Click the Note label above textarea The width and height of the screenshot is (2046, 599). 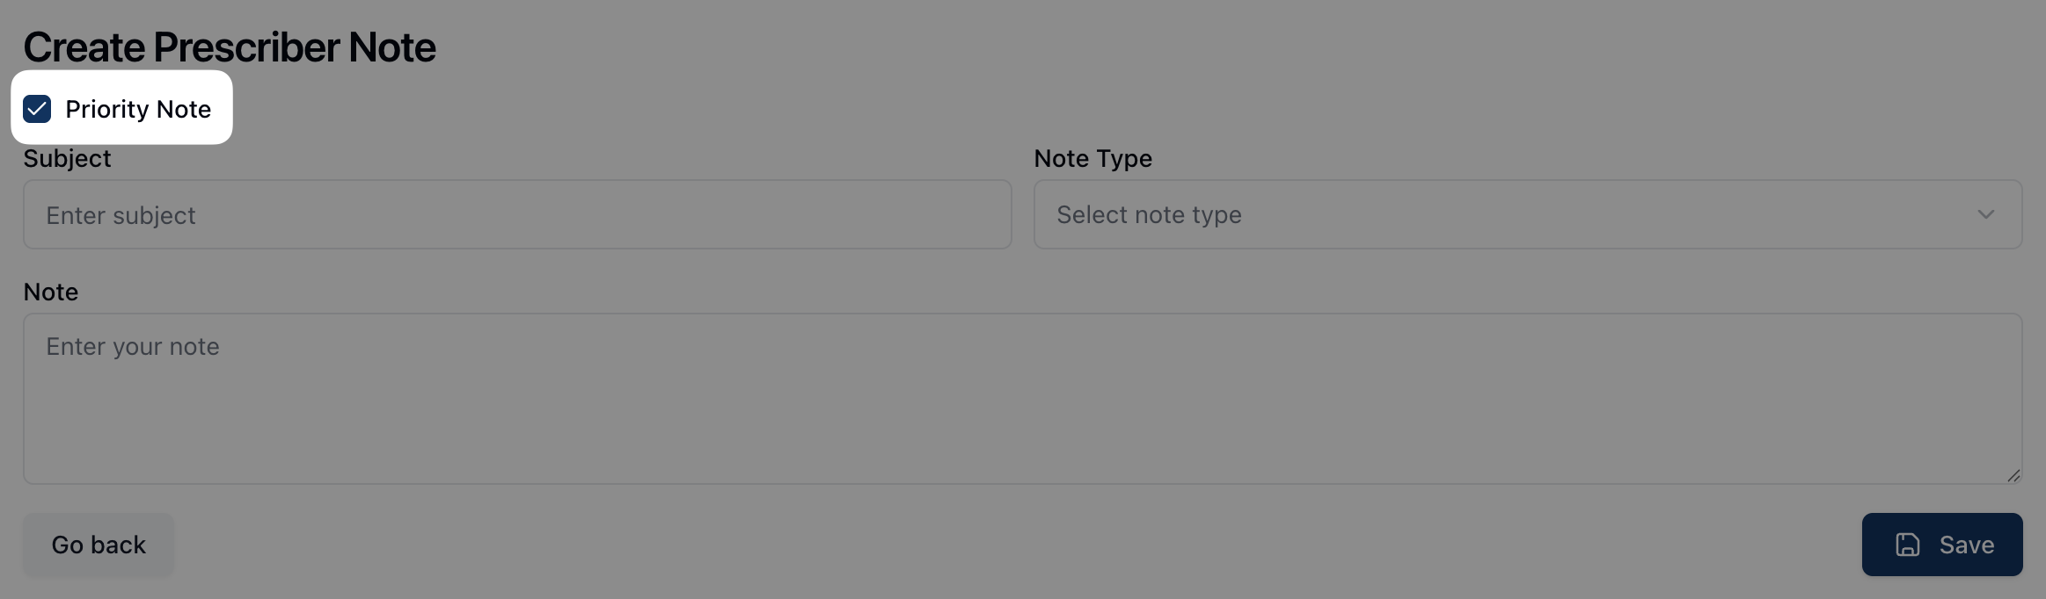pyautogui.click(x=51, y=292)
